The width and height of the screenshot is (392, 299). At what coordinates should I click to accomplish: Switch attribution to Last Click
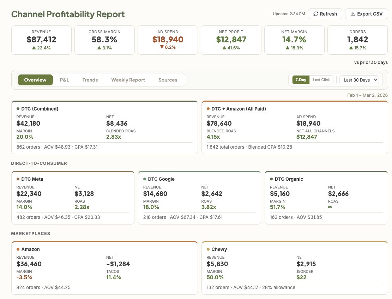coord(321,80)
